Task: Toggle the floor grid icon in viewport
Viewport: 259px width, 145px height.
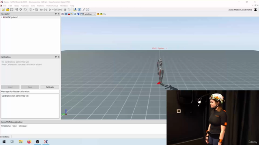Action: (x=66, y=14)
